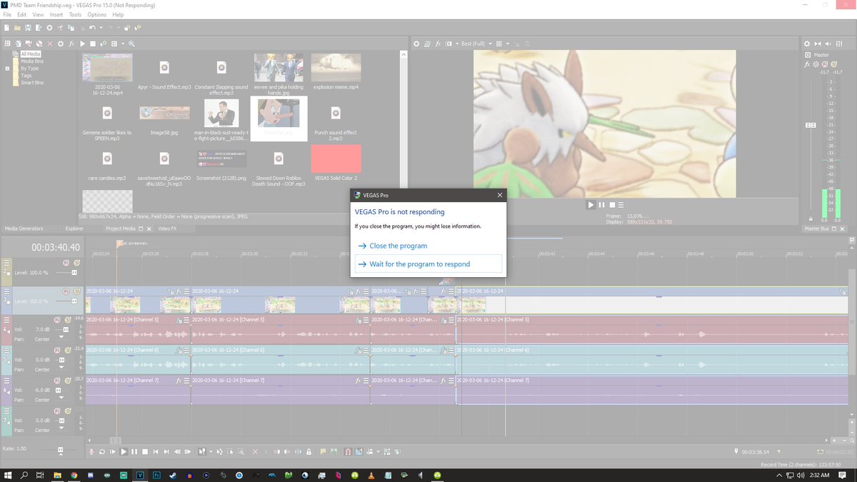Toggle Split Screen View icon in preview

pos(448,44)
